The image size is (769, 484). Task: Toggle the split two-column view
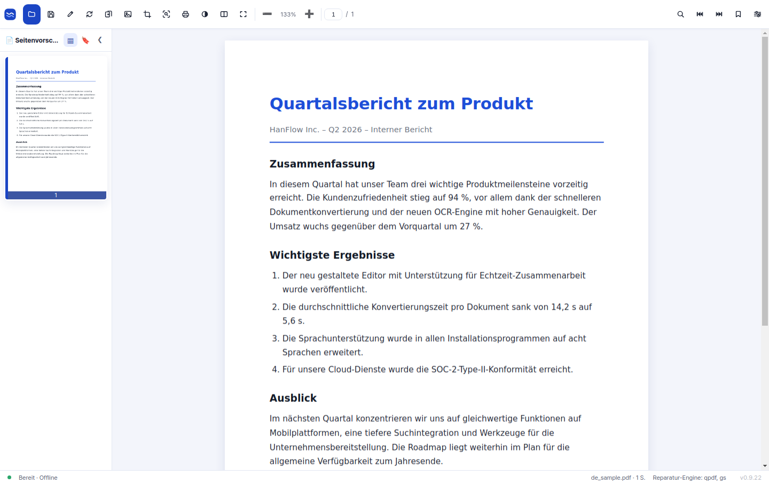coord(224,14)
